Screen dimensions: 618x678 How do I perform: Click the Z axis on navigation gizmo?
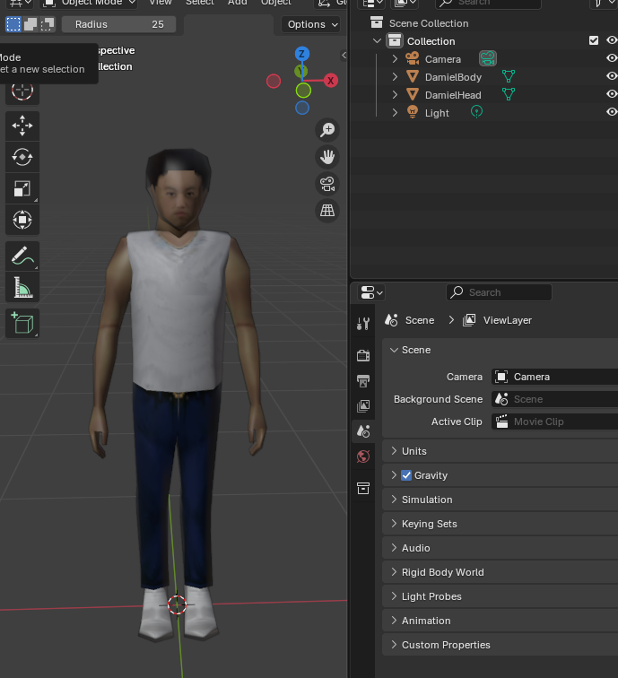point(302,54)
